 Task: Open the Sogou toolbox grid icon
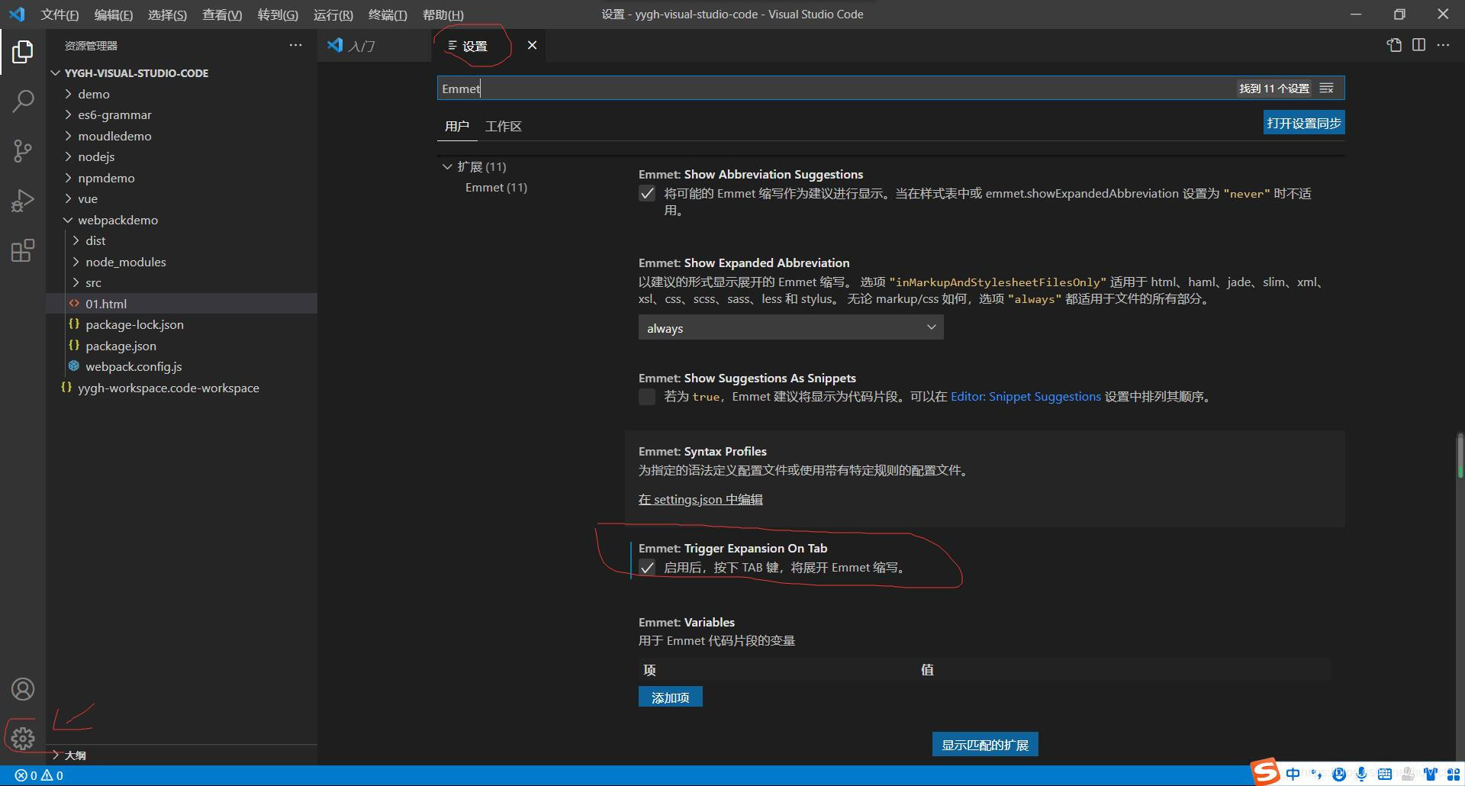pyautogui.click(x=1454, y=774)
